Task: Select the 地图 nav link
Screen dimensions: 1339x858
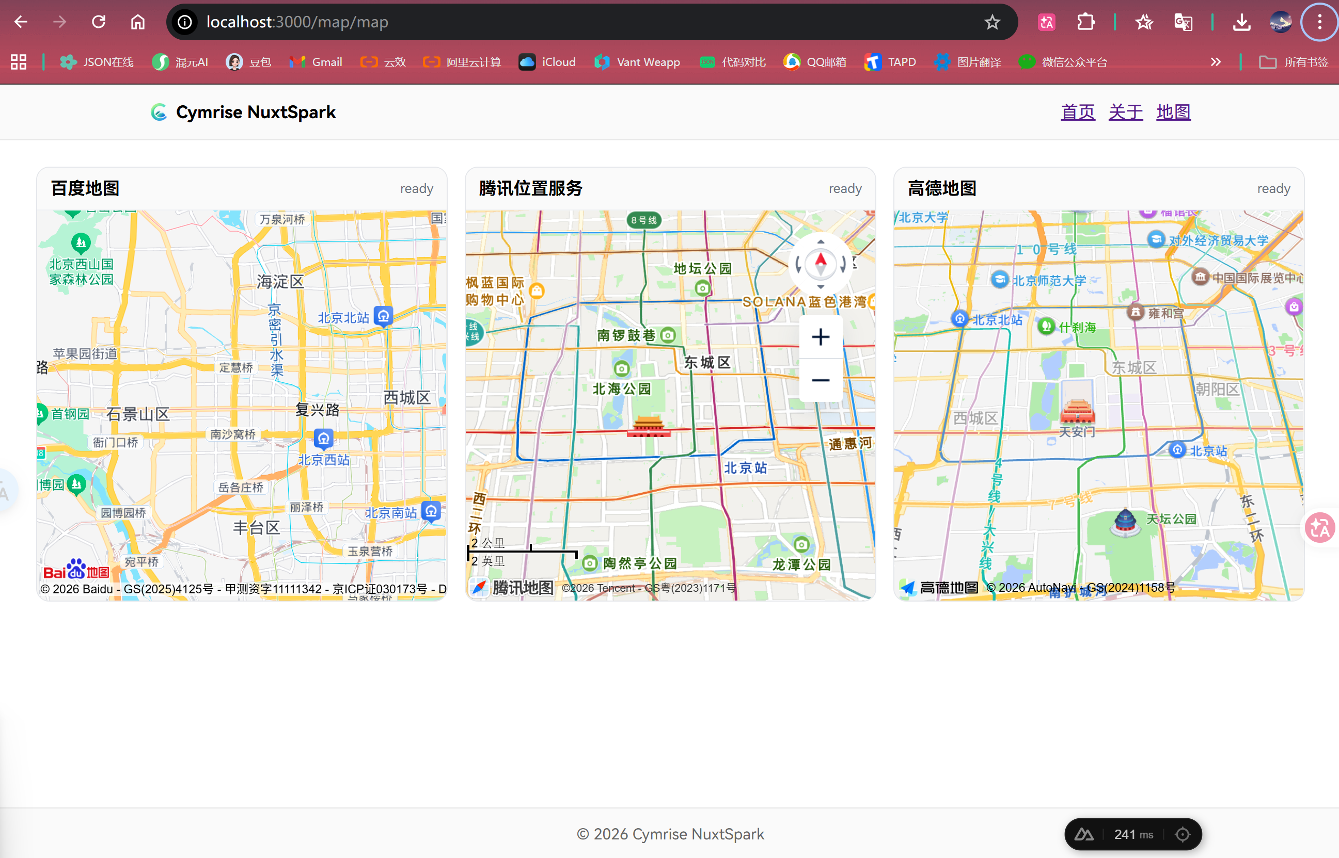Action: [x=1173, y=112]
